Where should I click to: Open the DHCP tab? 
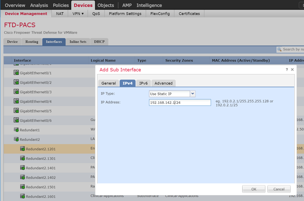pyautogui.click(x=99, y=42)
